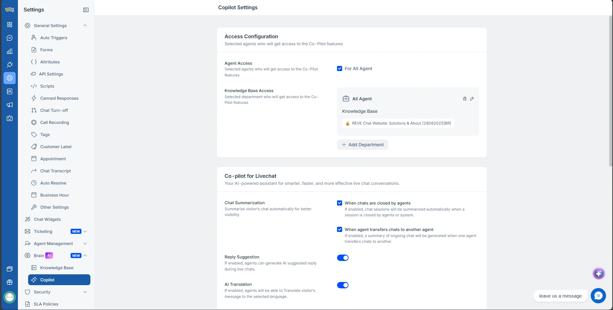Open integrations via the plug sidebar icon

click(10, 65)
